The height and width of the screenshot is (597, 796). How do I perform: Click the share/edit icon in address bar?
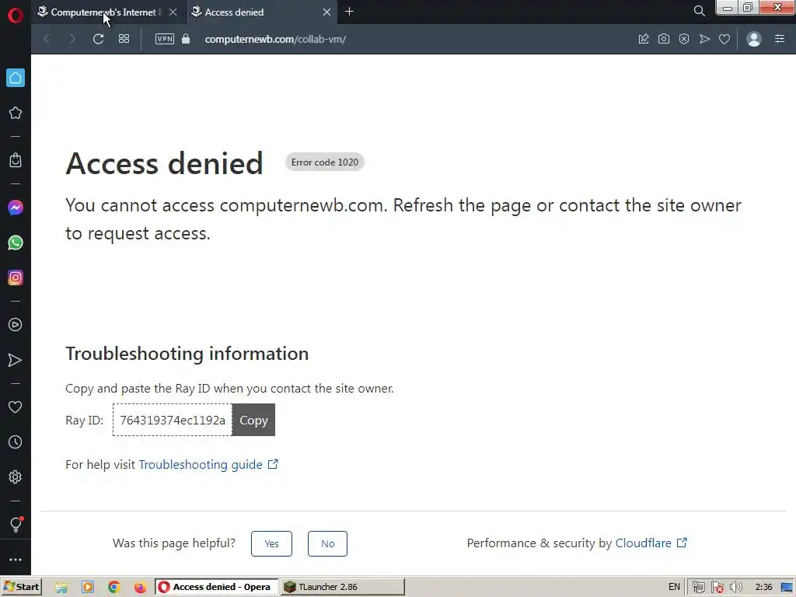tap(643, 39)
